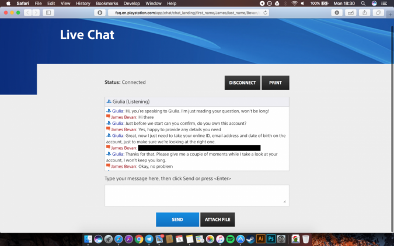Reload the page with the refresh icon

click(266, 12)
